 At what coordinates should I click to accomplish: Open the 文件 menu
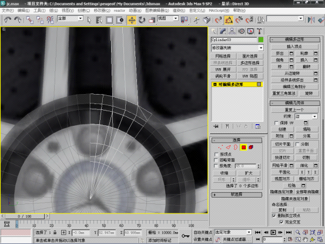coord(8,11)
